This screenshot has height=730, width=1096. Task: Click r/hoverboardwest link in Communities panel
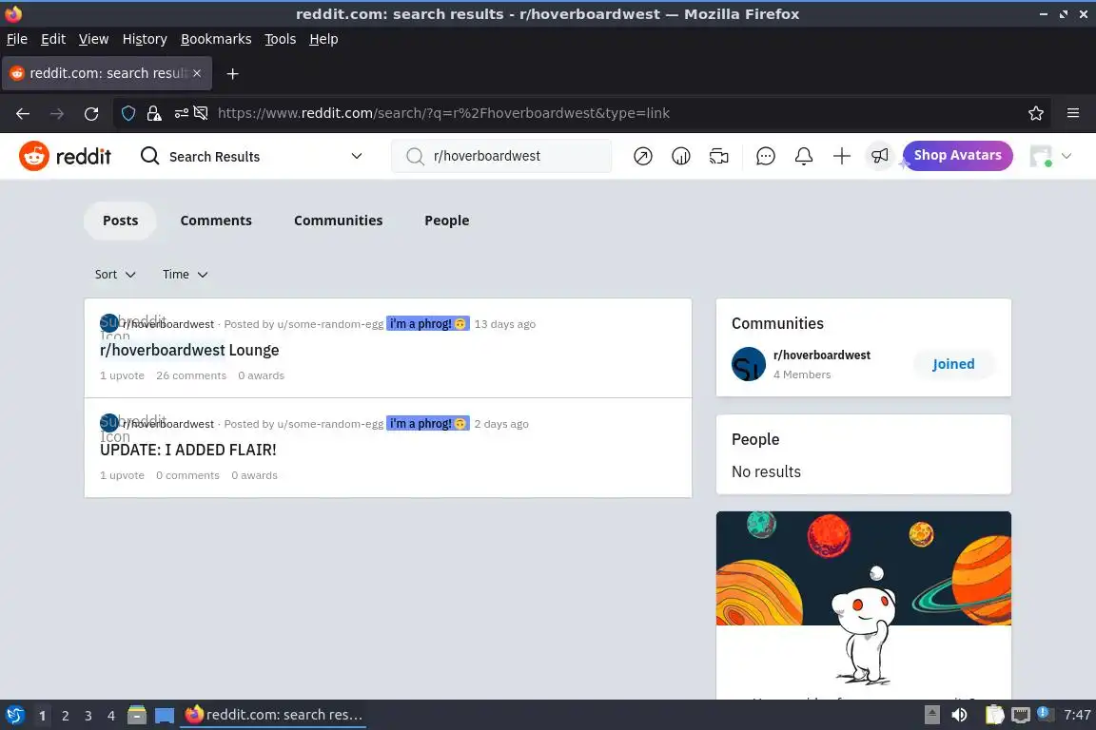coord(821,355)
